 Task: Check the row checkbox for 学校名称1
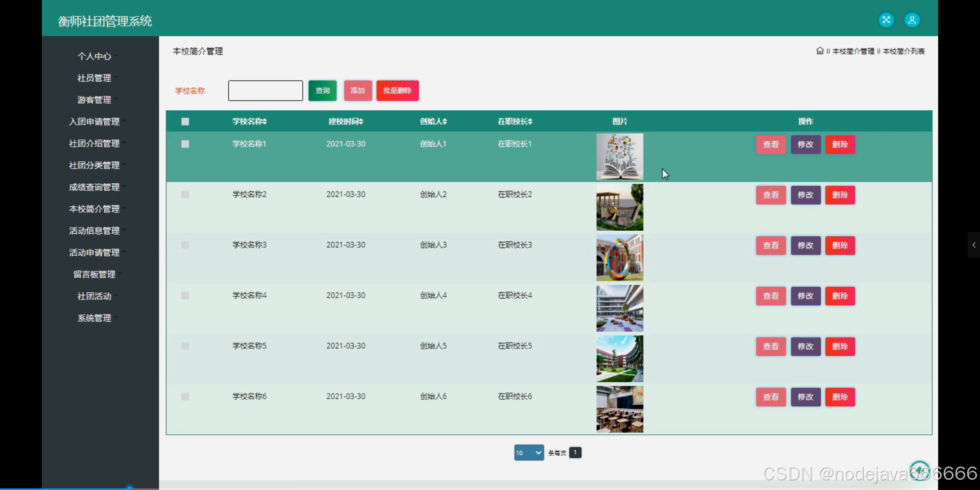tap(185, 144)
